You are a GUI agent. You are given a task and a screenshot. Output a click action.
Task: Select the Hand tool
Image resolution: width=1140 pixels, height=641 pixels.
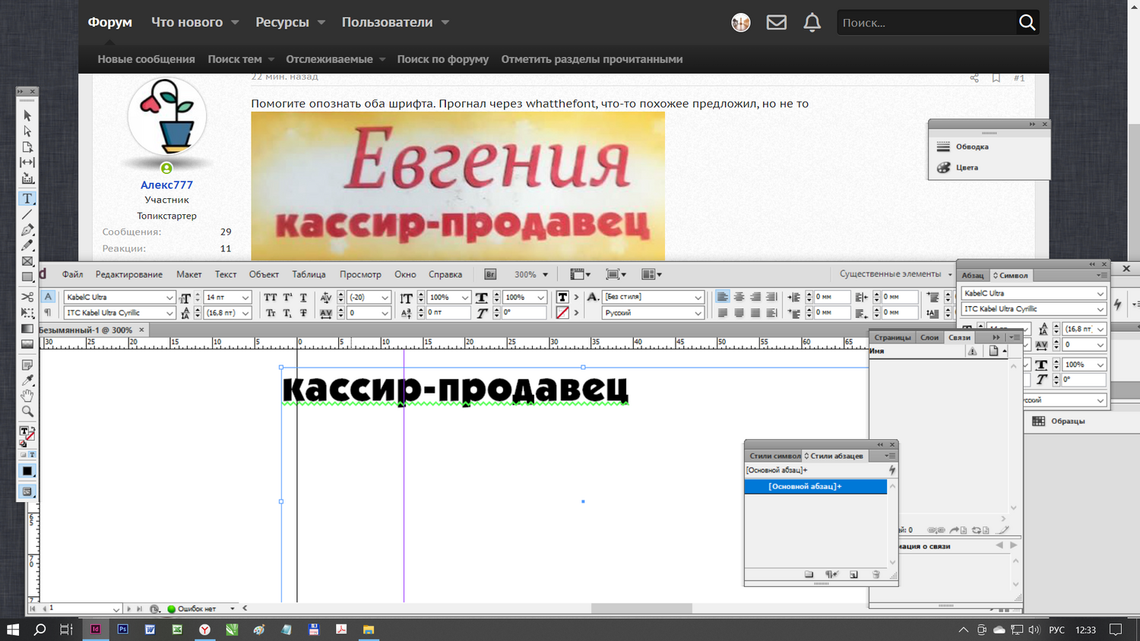pos(27,396)
